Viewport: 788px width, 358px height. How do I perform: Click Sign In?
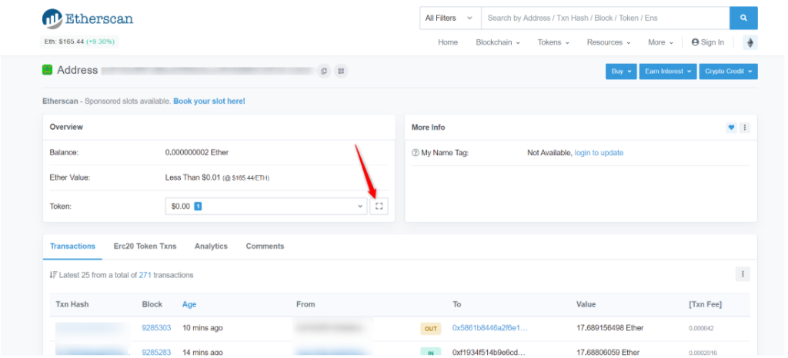point(708,42)
